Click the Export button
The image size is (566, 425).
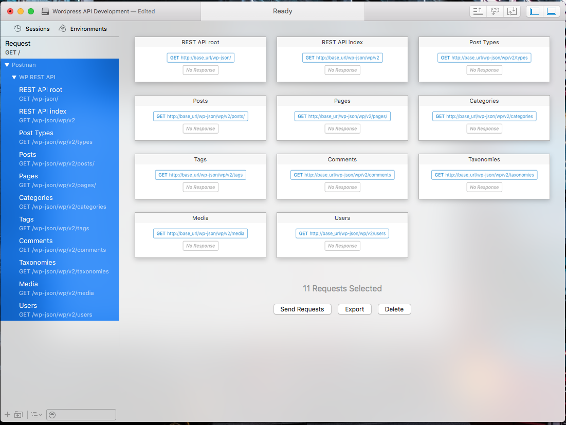click(x=355, y=309)
